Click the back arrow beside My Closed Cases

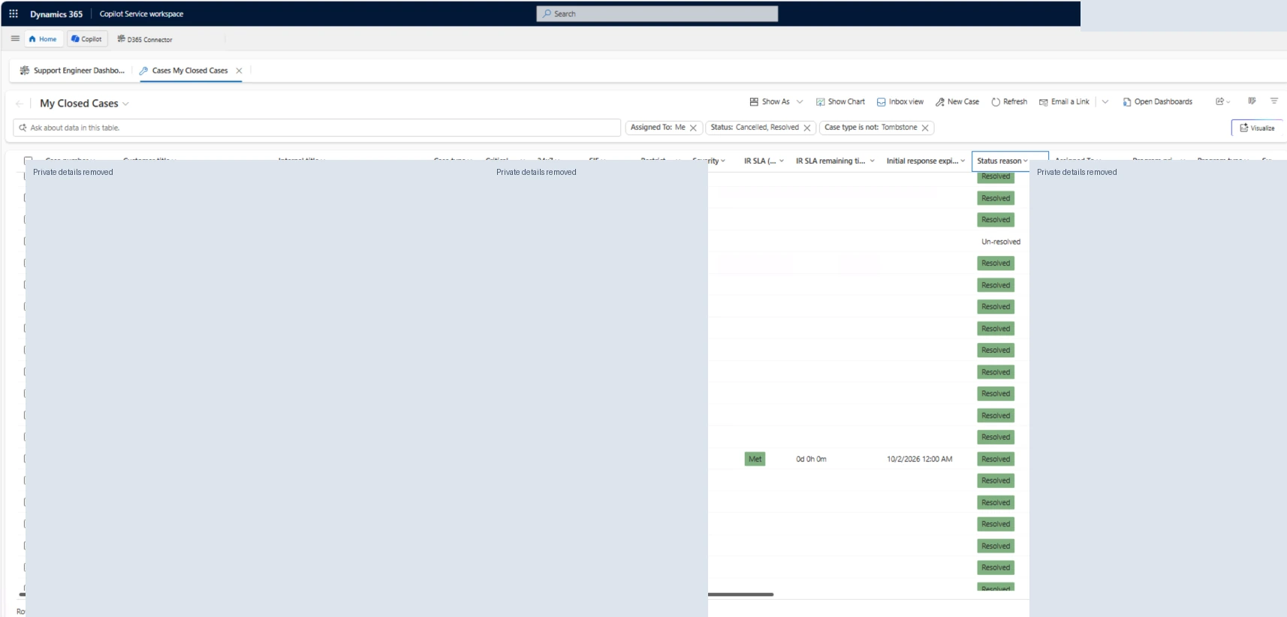(20, 104)
